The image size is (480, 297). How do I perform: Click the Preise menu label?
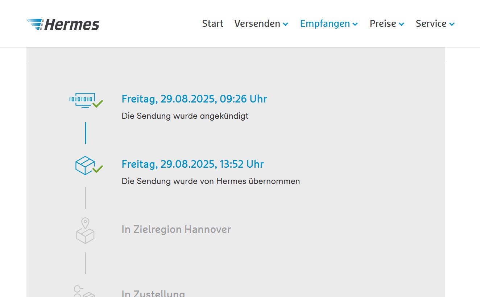(383, 24)
